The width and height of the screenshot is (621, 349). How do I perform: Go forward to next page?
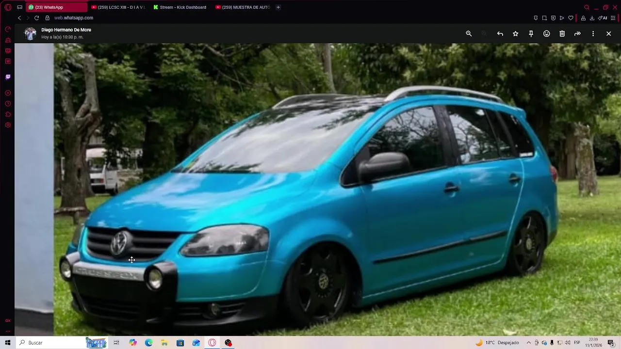28,18
